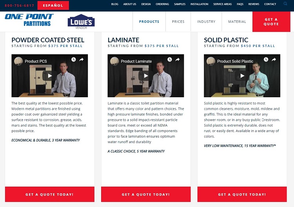Open the Industry navigation menu

206,22
